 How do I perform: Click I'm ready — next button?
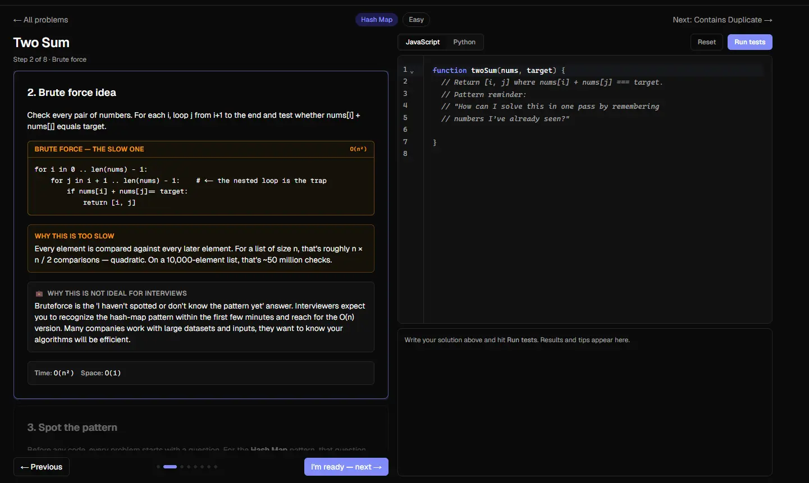point(346,467)
